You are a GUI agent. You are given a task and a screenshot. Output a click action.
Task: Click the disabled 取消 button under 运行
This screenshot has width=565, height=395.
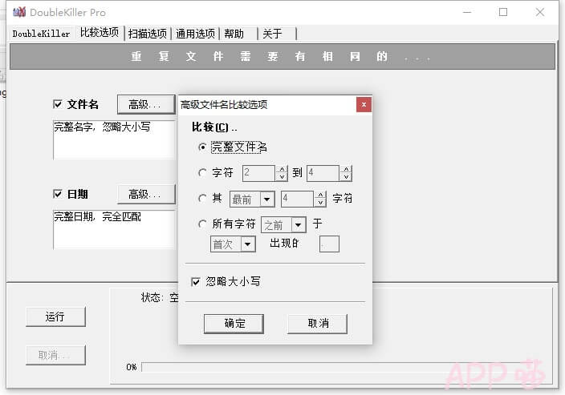coord(55,356)
